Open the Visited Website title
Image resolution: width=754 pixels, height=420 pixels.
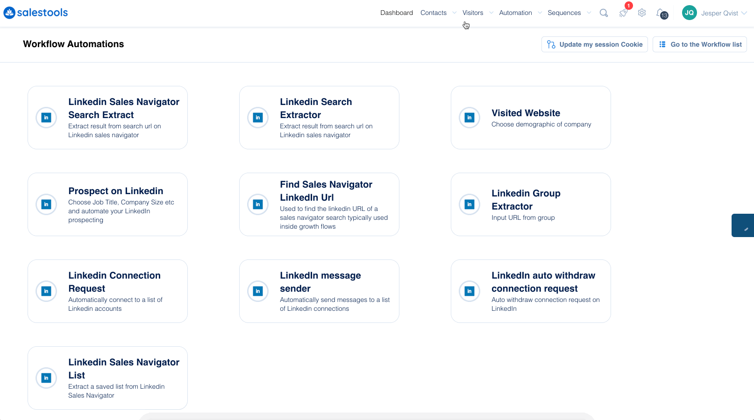pyautogui.click(x=526, y=113)
